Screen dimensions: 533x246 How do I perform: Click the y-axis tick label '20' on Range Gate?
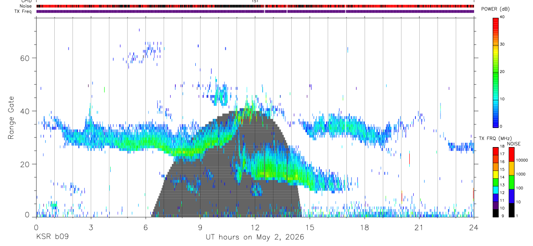pyautogui.click(x=25, y=164)
